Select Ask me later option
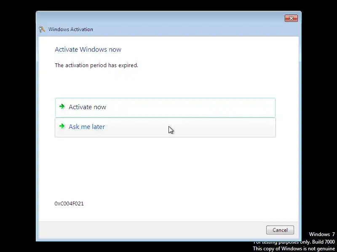Screen dimensions: 337x252 pos(165,128)
